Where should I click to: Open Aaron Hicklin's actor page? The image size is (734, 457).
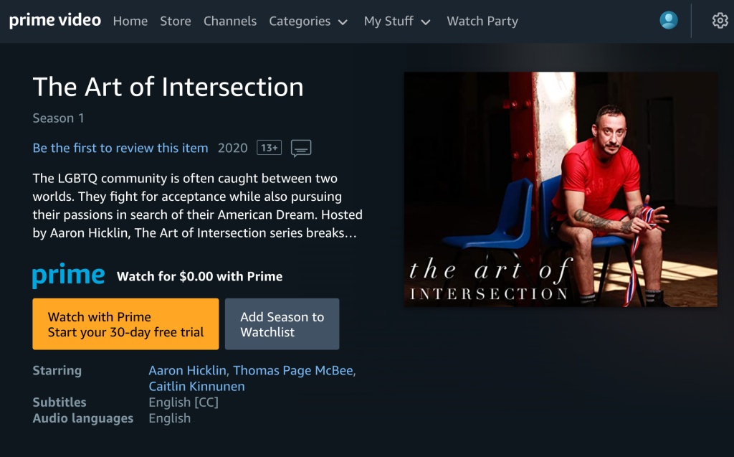(186, 370)
